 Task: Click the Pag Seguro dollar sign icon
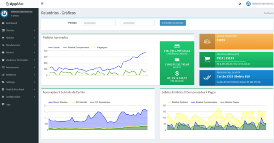coord(177,73)
